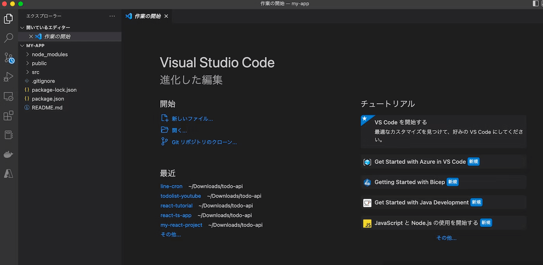The height and width of the screenshot is (265, 543).
Task: Click the 最近 section heading
Action: click(168, 173)
